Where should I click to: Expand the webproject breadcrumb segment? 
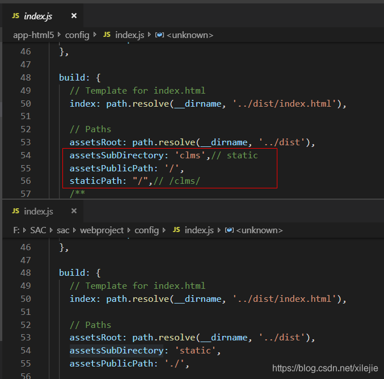coord(103,230)
